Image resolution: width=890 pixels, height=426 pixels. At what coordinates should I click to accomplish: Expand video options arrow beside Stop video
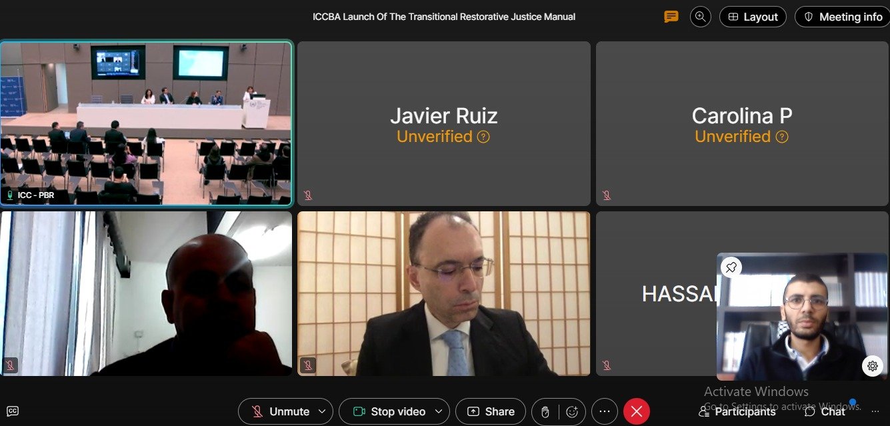(x=439, y=412)
